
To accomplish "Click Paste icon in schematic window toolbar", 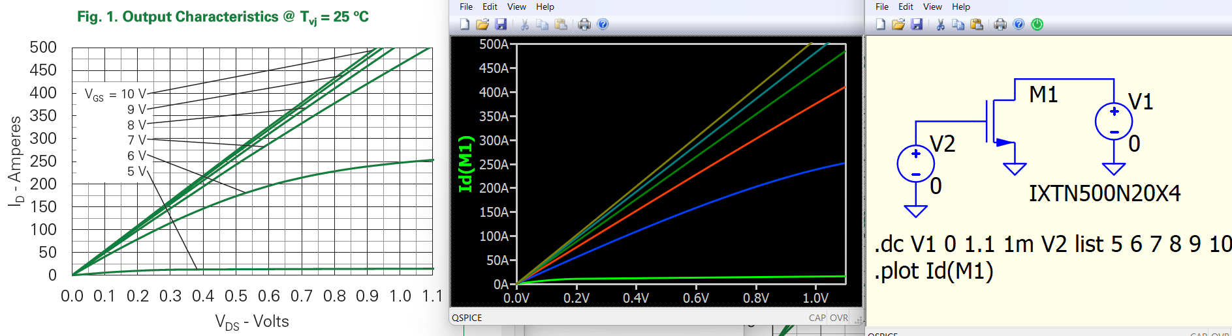I will tap(977, 24).
